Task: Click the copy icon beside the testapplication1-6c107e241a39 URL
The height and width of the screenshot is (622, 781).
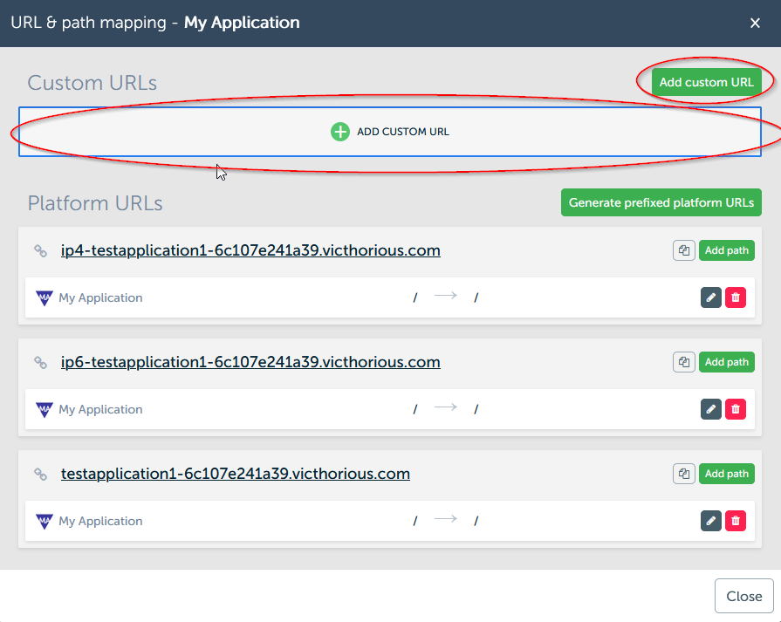Action: 684,474
